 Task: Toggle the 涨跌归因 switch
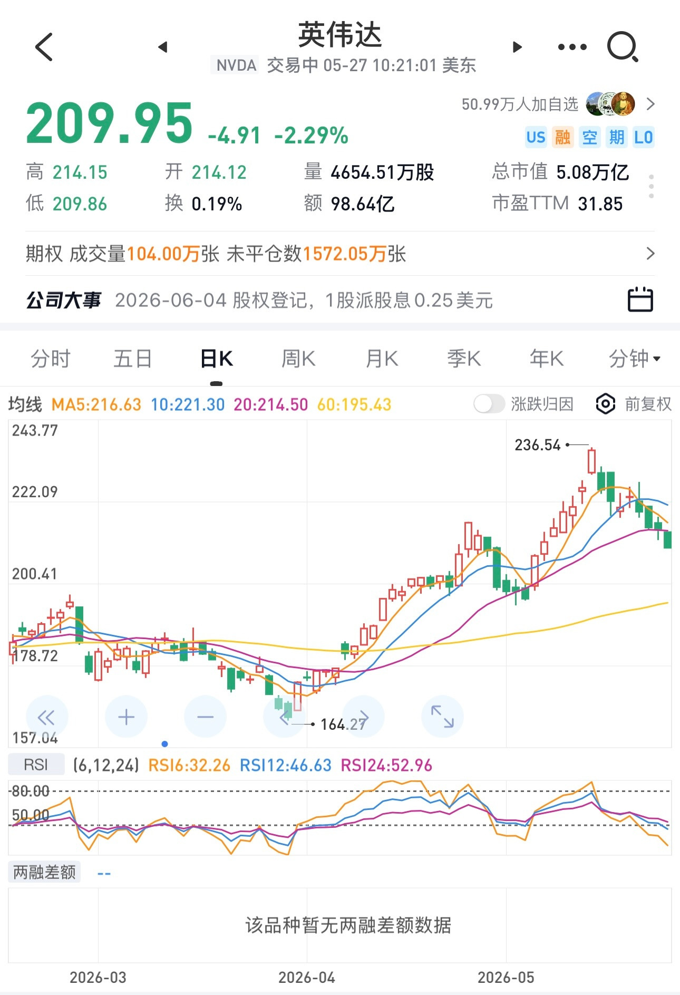[x=489, y=404]
